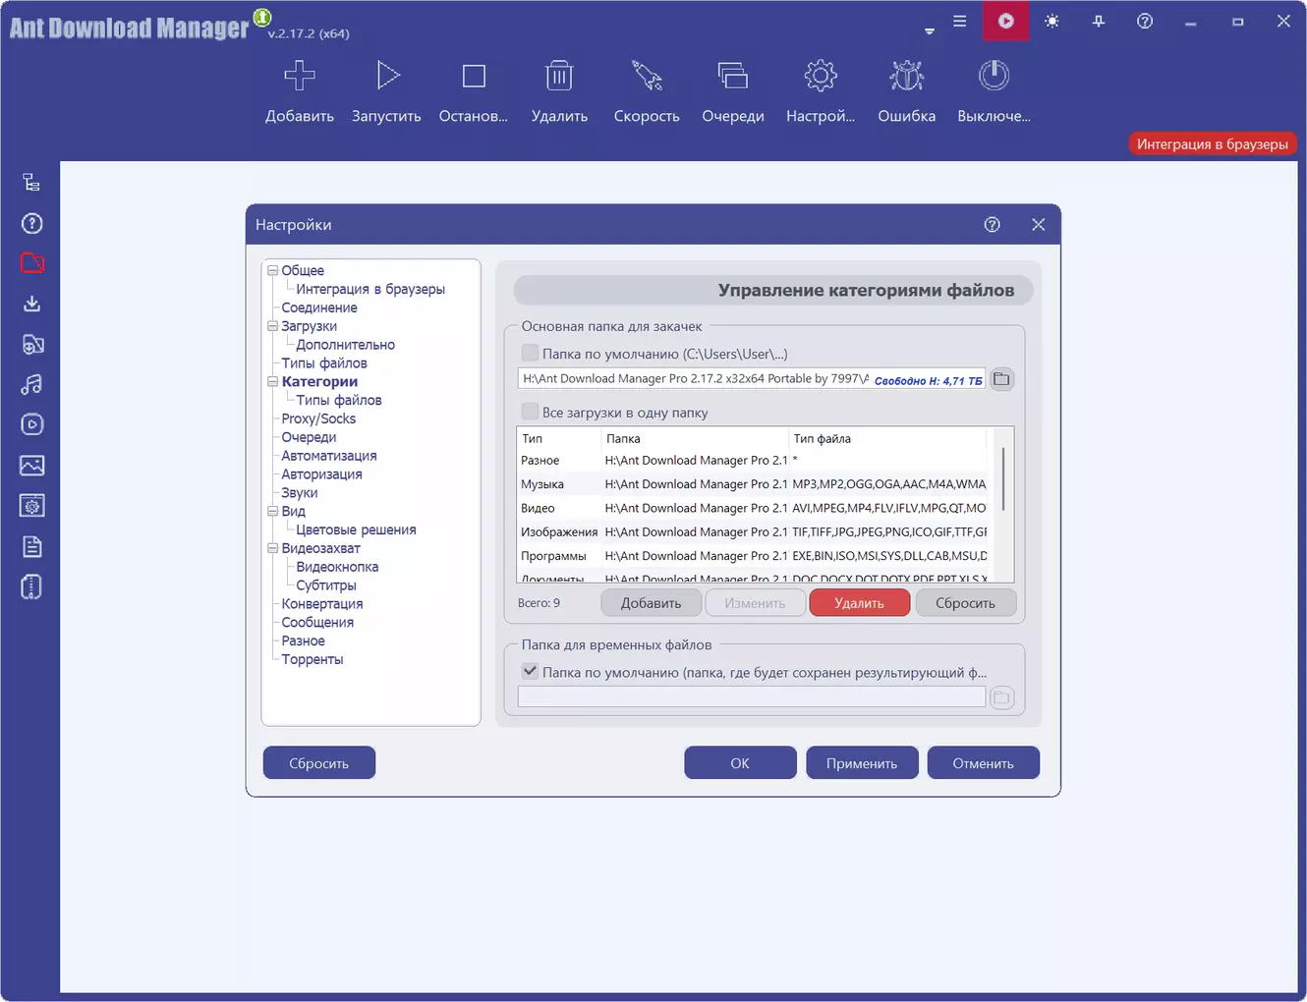Click the bottom-left Сбросить button in the dialog
This screenshot has height=1002, width=1307.
(319, 763)
